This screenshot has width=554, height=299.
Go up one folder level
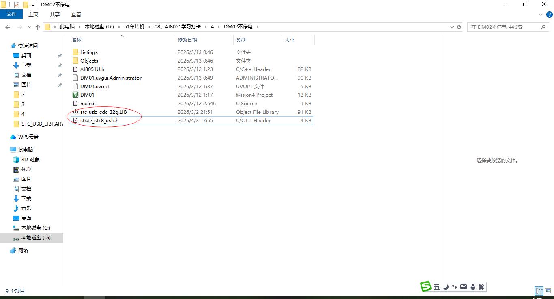[38, 27]
